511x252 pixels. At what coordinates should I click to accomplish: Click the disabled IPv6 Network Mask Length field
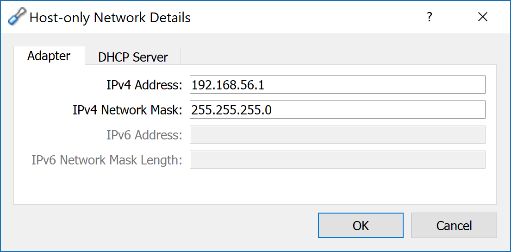point(337,159)
